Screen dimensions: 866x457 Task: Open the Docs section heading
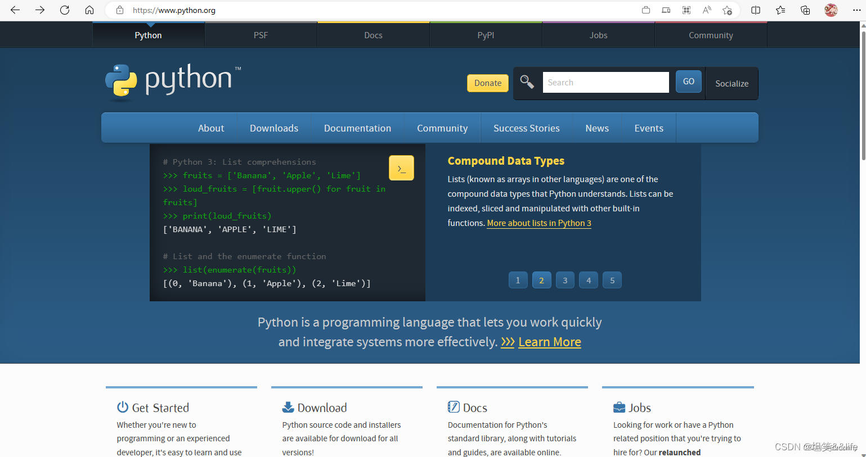coord(475,408)
